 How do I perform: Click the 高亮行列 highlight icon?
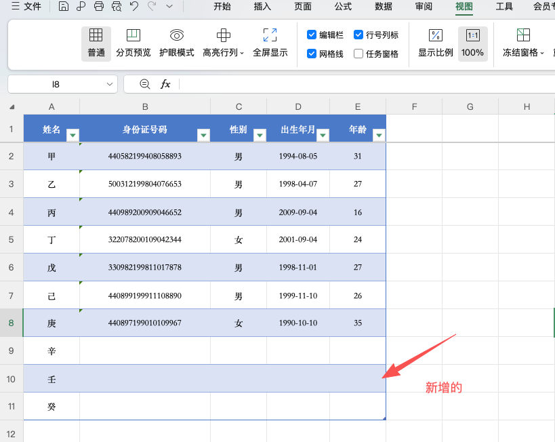click(224, 35)
